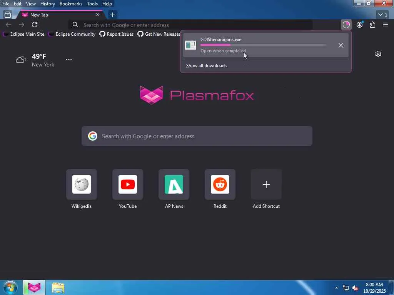The image size is (394, 295).
Task: Click the GDIShenanigans.exe file name
Action: tap(221, 40)
